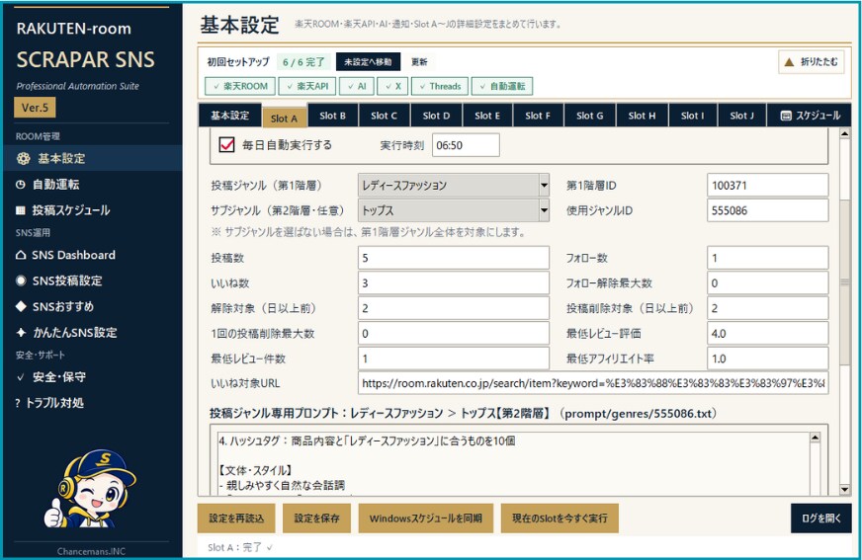Click the ログを開く button
Image resolution: width=862 pixels, height=560 pixels.
(x=821, y=519)
